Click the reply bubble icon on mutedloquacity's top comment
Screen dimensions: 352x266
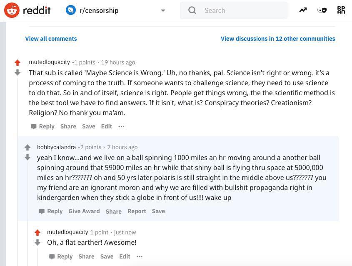33,126
